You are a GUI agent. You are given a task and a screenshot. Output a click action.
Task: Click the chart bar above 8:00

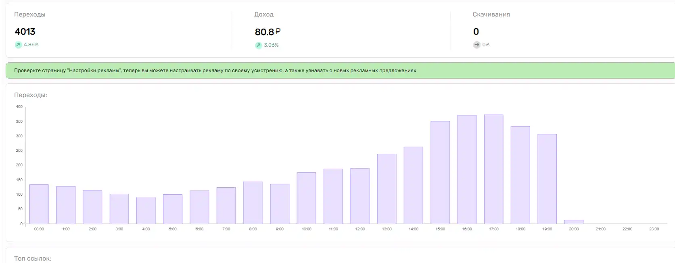tap(253, 203)
